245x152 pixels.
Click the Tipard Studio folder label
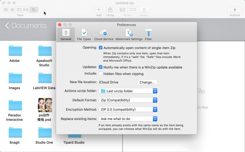74,142
